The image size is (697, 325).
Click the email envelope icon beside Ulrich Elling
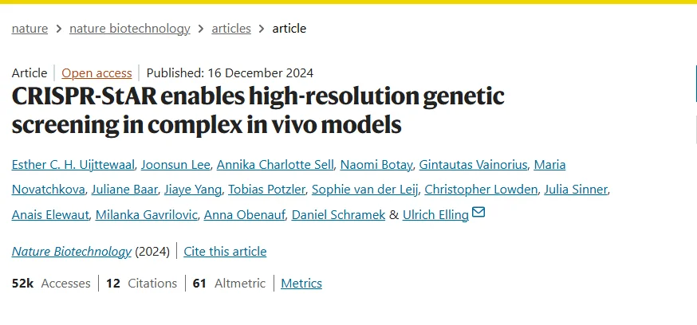[478, 213]
